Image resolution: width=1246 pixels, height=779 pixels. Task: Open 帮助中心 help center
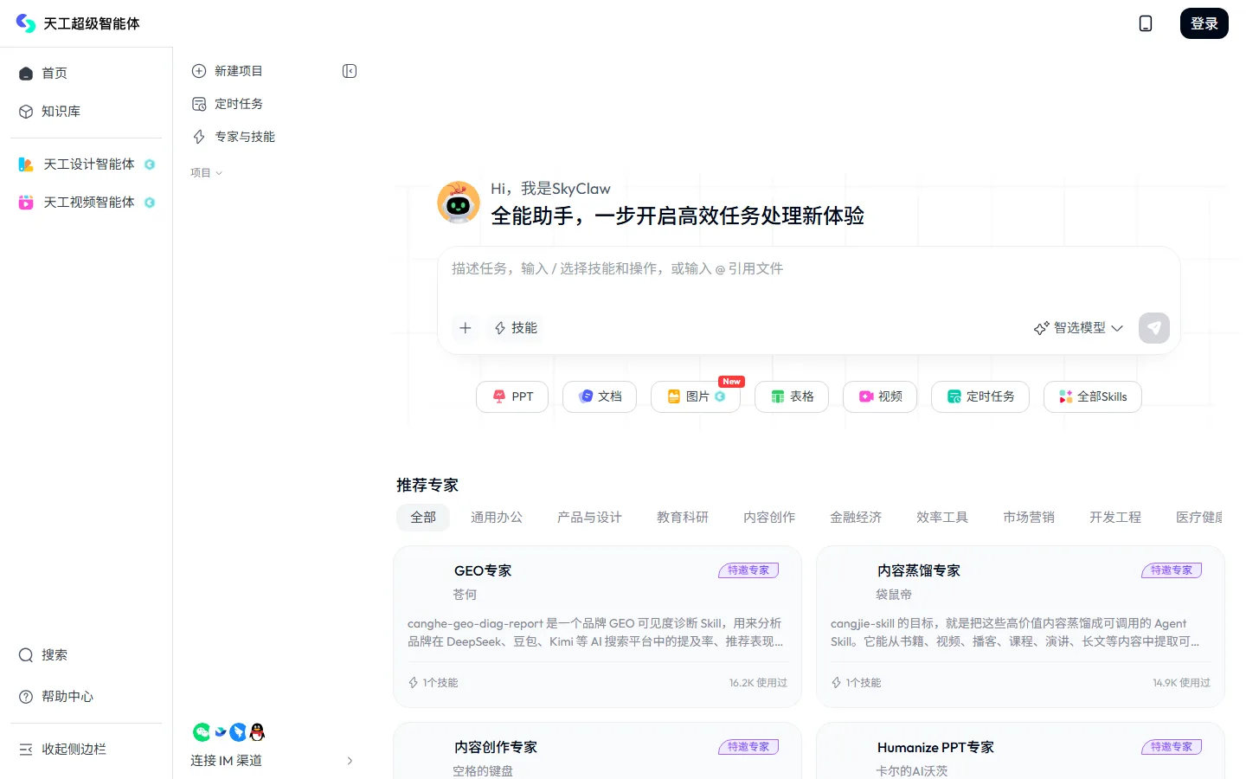click(x=86, y=697)
